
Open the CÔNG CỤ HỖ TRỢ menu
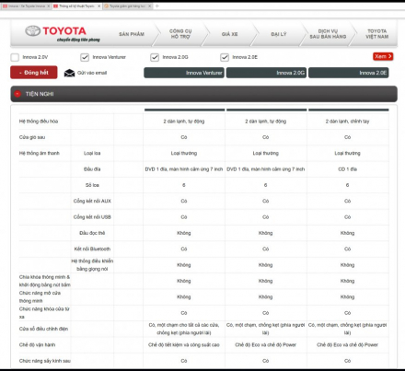pyautogui.click(x=180, y=34)
